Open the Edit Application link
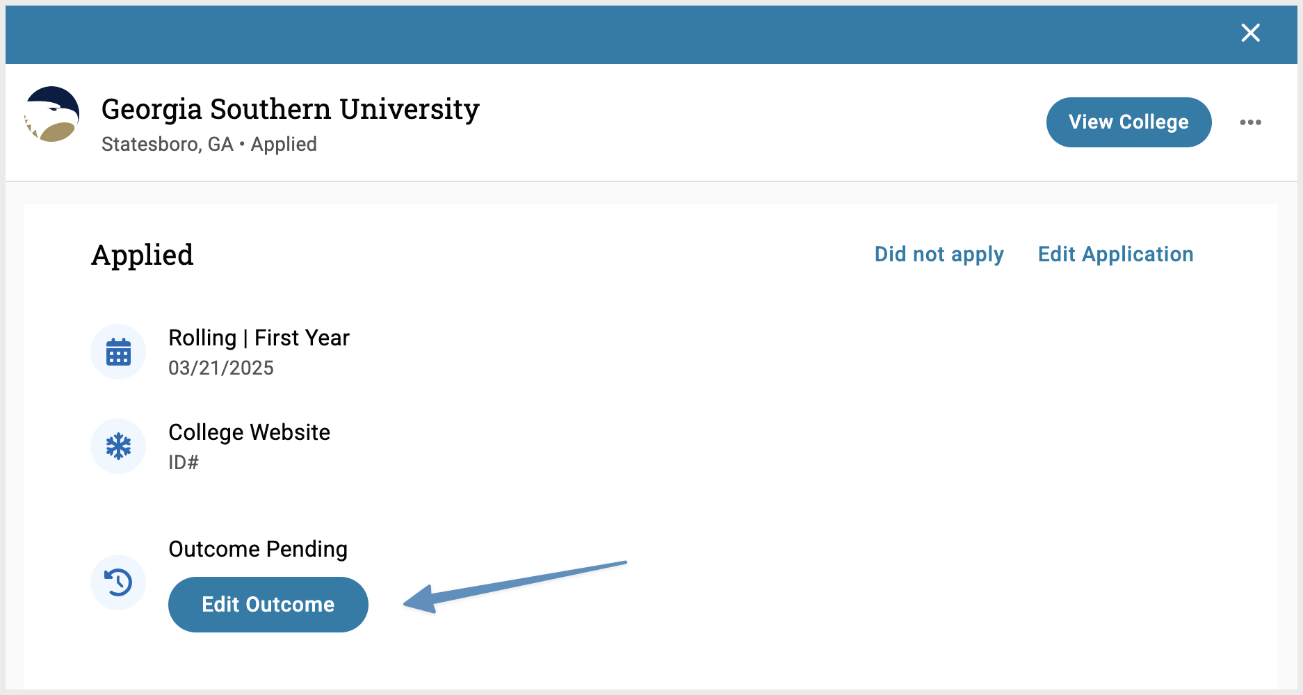Viewport: 1303px width, 695px height. pyautogui.click(x=1115, y=254)
